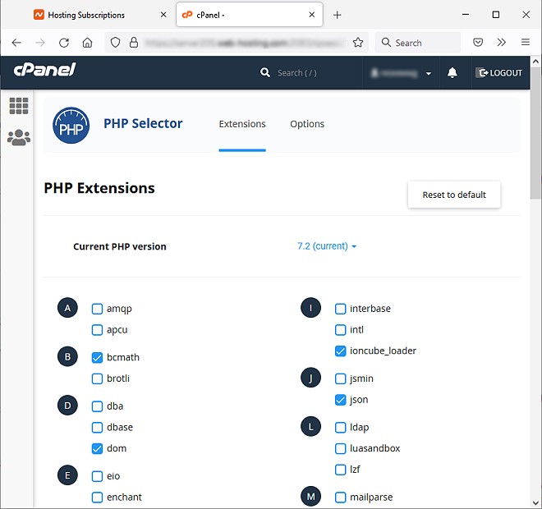Image resolution: width=542 pixels, height=509 pixels.
Task: Uncheck the json extension
Action: click(341, 400)
